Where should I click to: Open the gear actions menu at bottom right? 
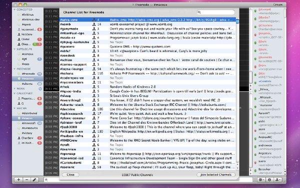point(261,180)
